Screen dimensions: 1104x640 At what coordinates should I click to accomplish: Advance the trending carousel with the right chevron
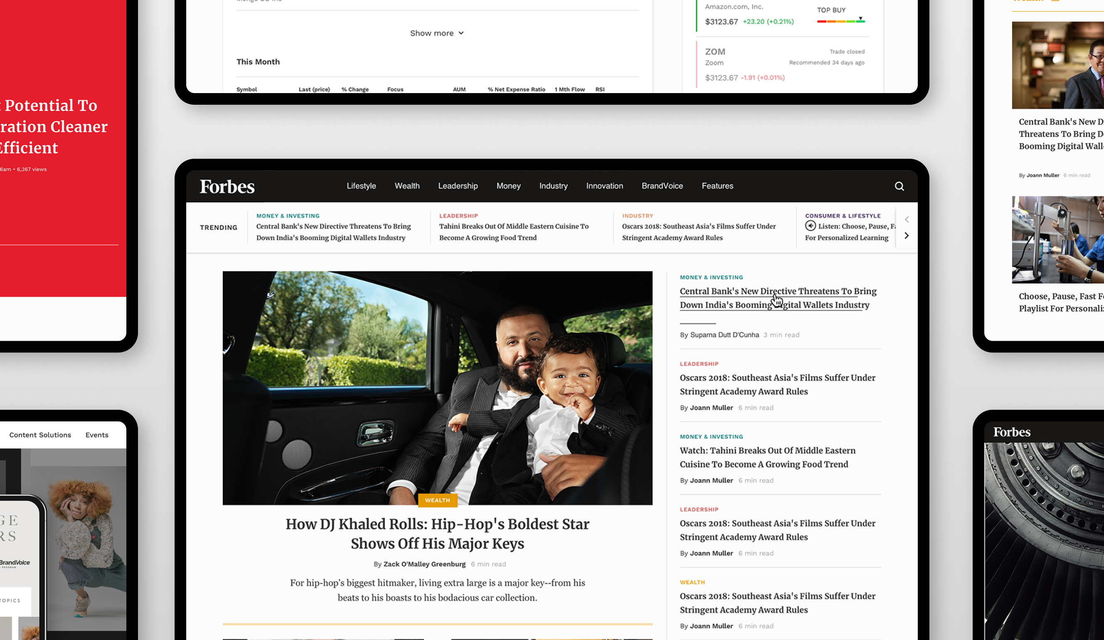907,235
